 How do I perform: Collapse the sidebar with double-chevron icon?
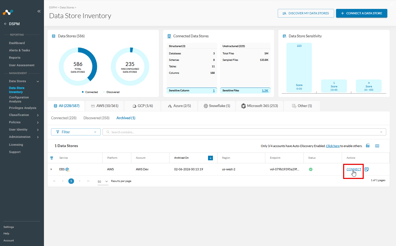click(x=39, y=11)
